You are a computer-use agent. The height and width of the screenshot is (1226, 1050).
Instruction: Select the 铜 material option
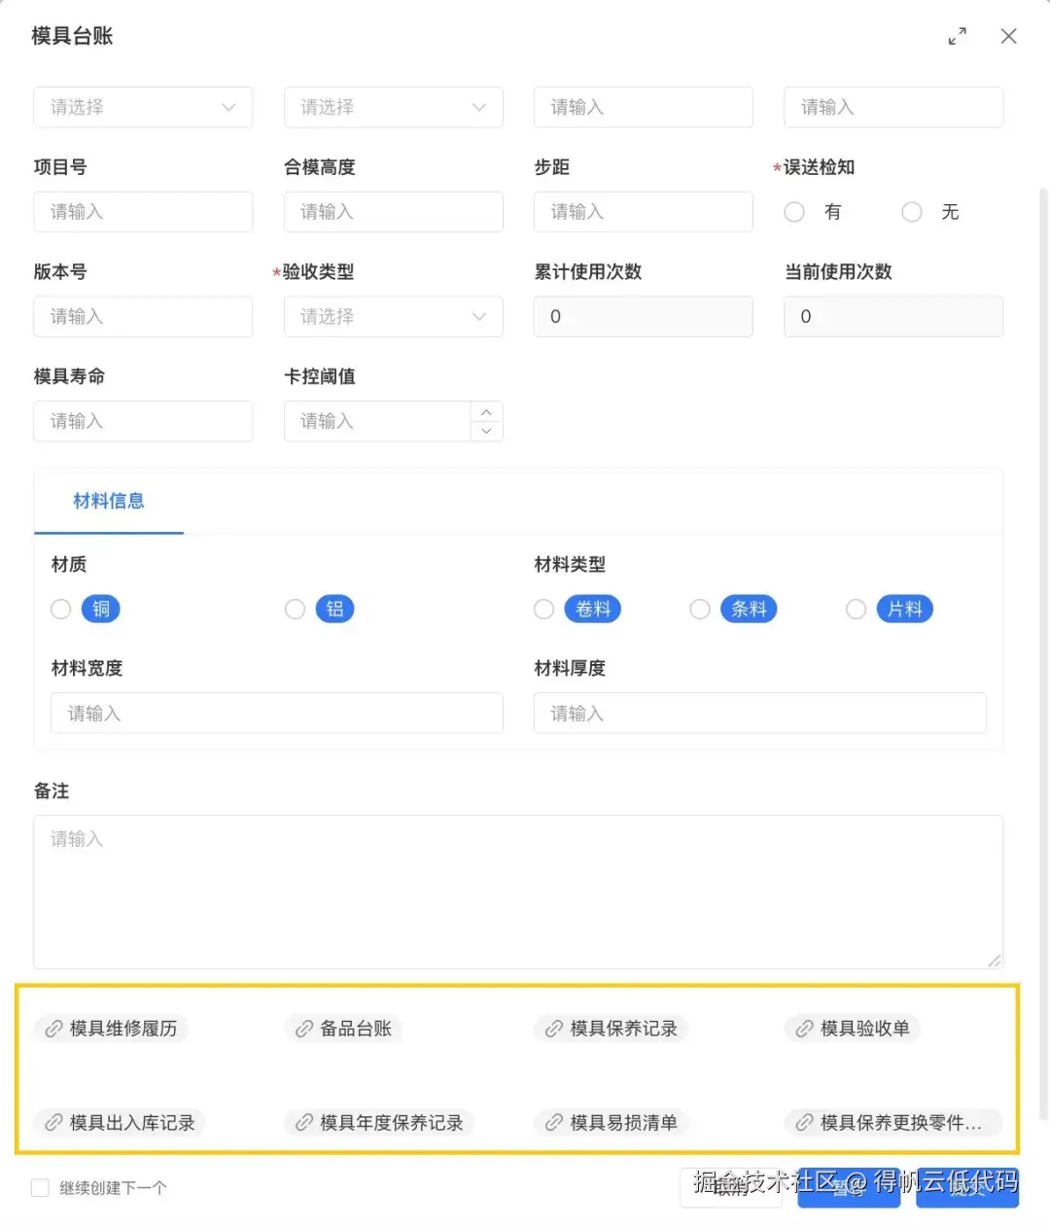point(60,609)
